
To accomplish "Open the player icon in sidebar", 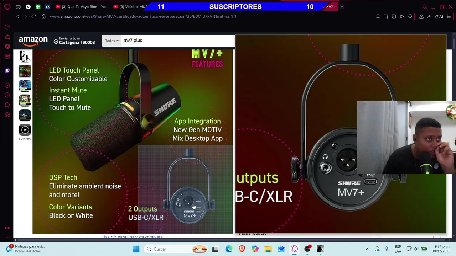I will click(7, 85).
